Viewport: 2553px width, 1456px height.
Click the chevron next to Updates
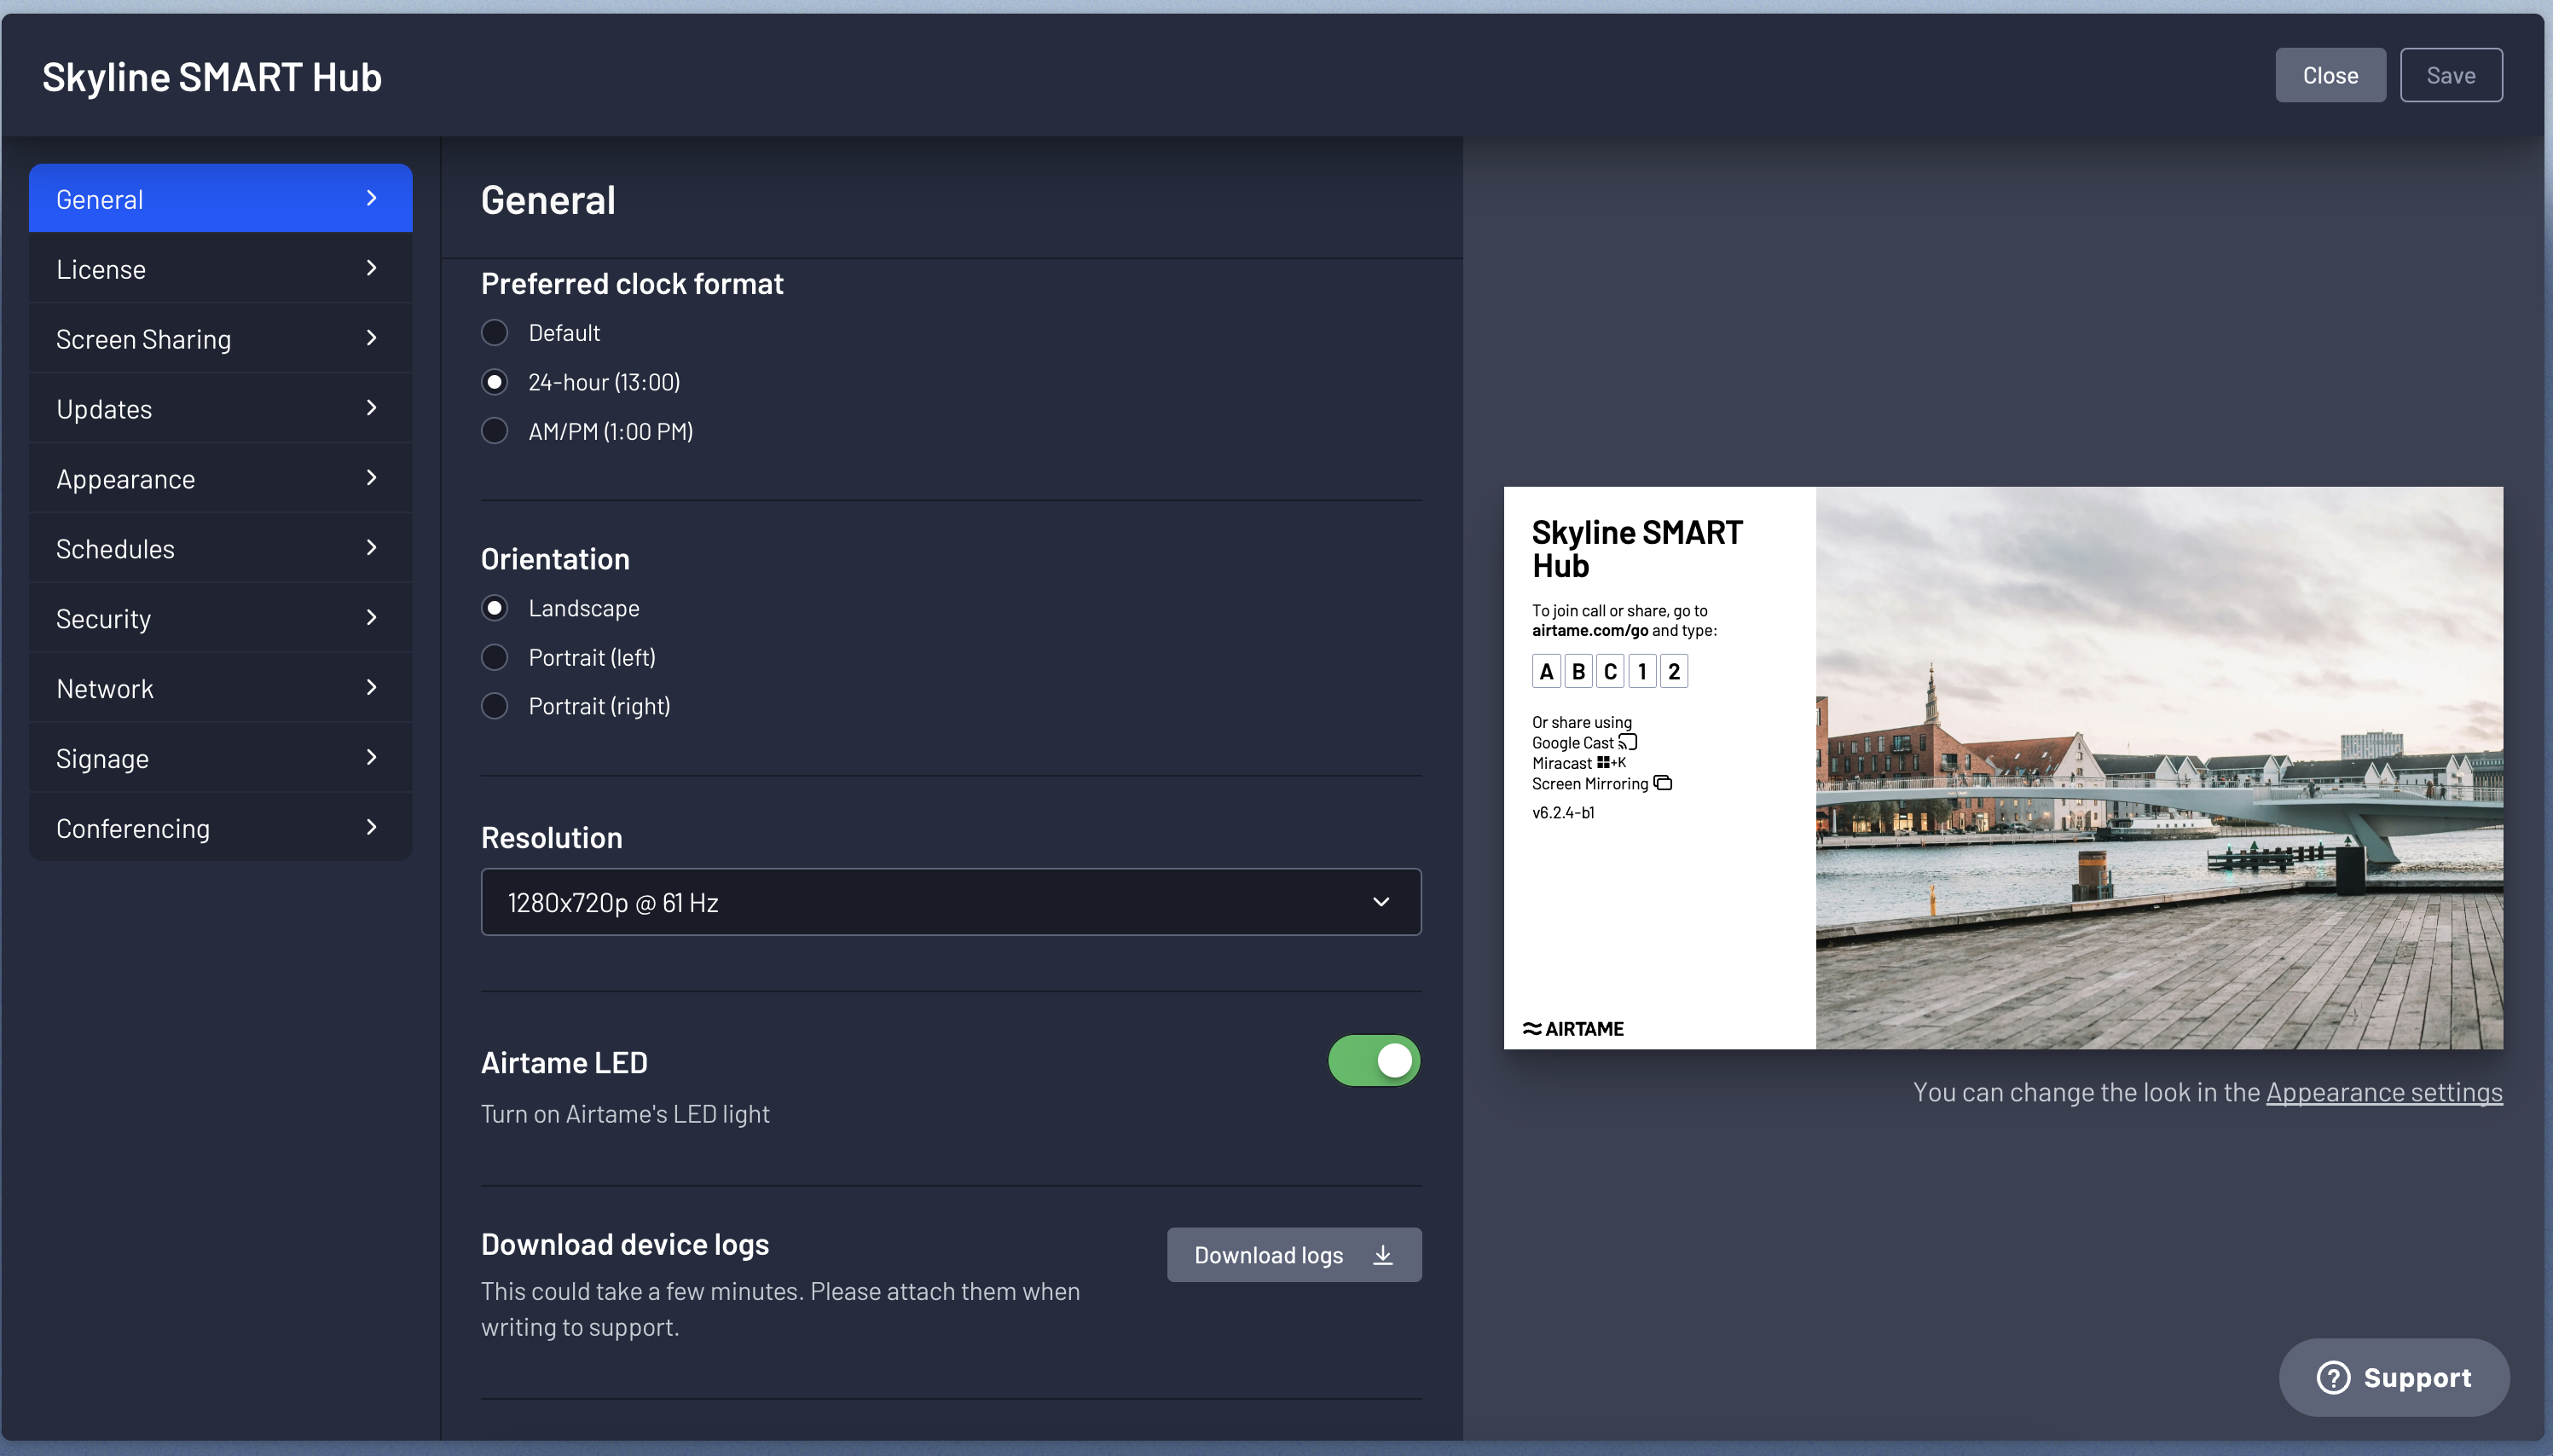click(x=371, y=408)
